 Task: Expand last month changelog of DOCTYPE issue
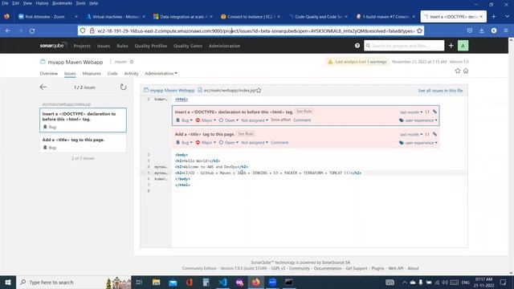pyautogui.click(x=411, y=112)
